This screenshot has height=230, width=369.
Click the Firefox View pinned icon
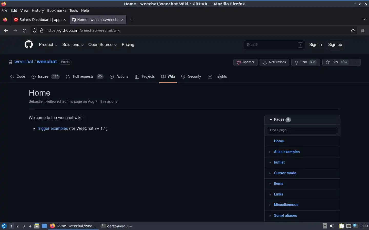point(5,20)
